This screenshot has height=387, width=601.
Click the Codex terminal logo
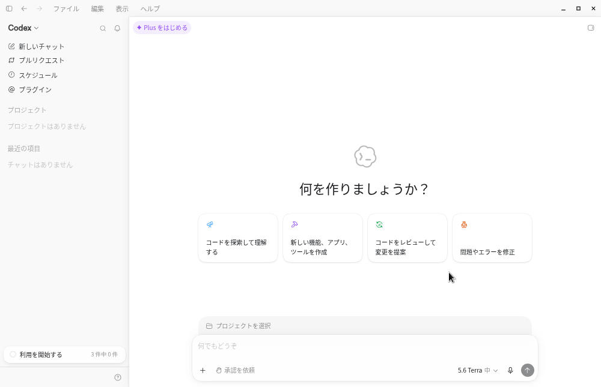point(365,157)
